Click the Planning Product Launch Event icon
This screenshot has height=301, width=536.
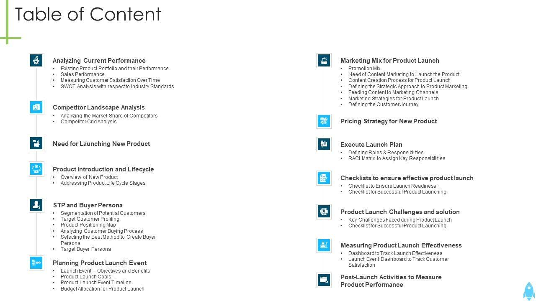click(x=36, y=263)
